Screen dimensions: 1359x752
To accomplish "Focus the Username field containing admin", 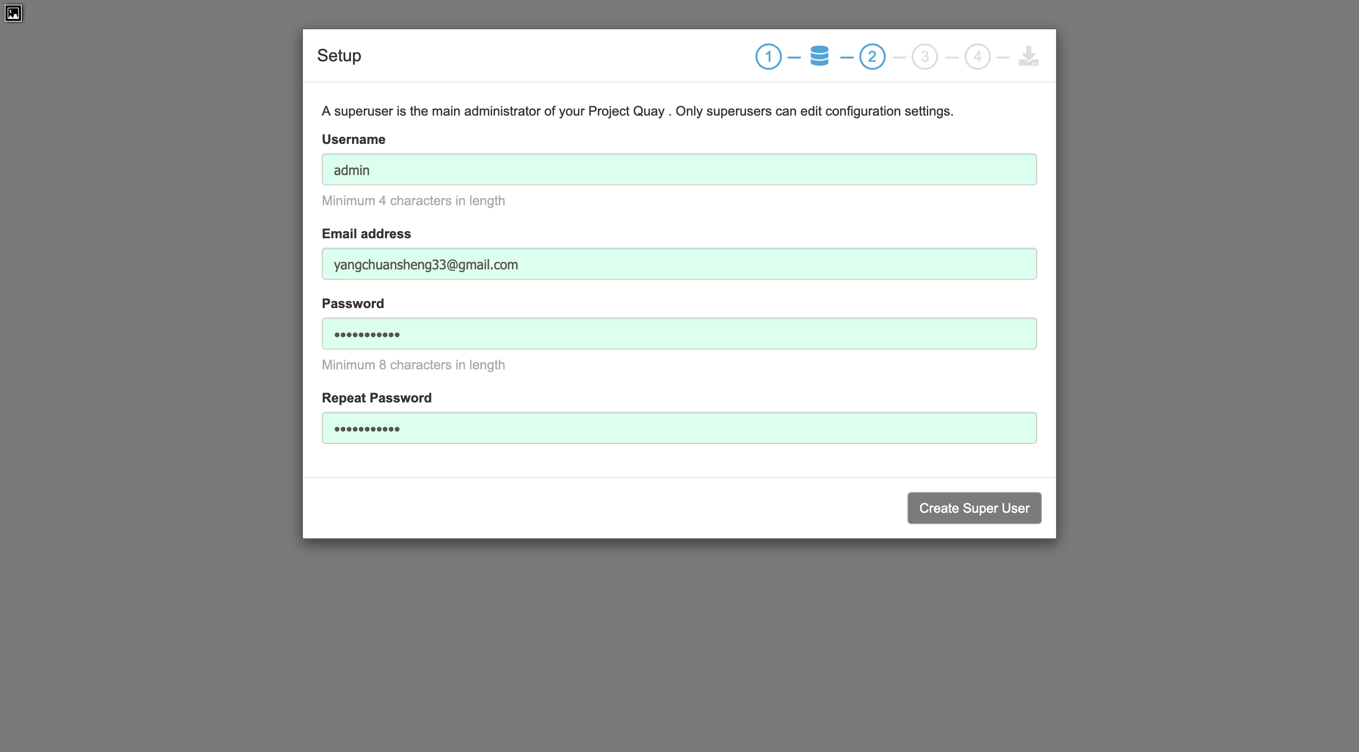I will point(679,169).
